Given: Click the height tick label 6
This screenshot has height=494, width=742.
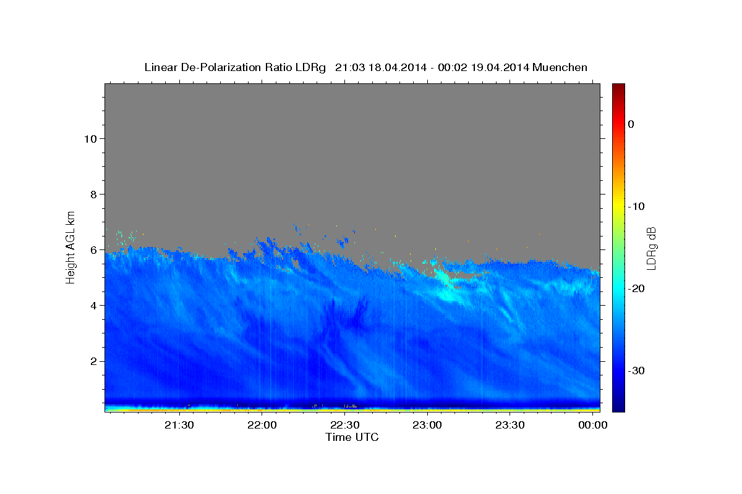Looking at the screenshot, I should (x=93, y=250).
